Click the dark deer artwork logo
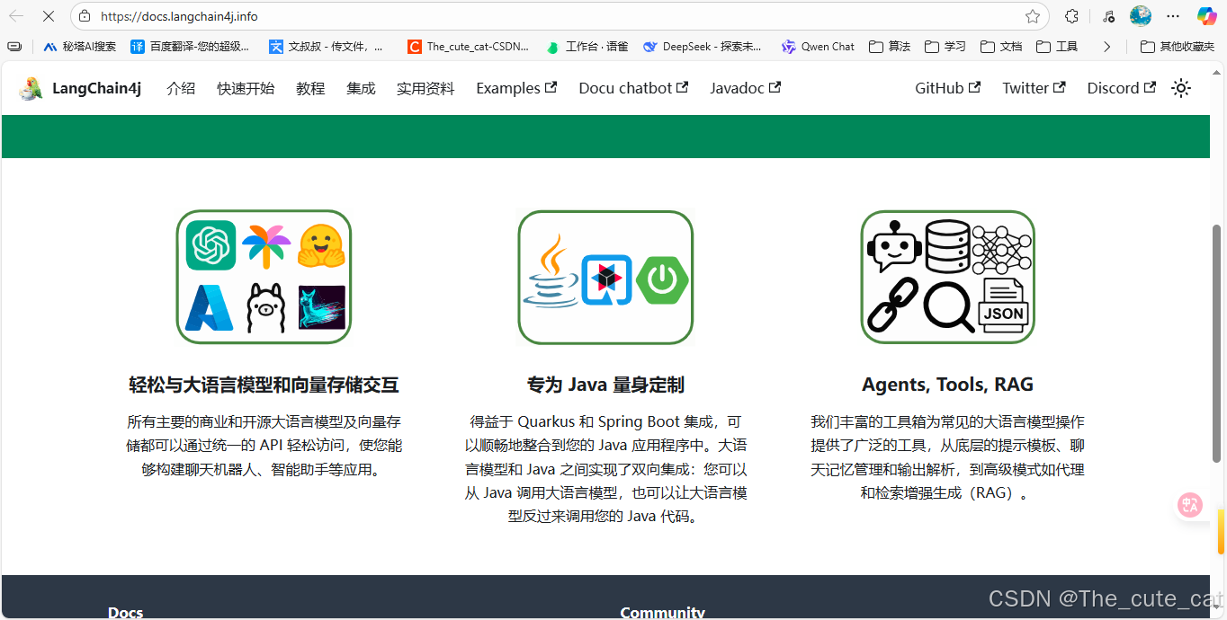The height and width of the screenshot is (620, 1227). tap(322, 307)
